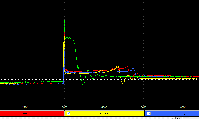The width and height of the screenshot is (199, 119).
Task: Select the yellow 4 цил. label
Action: coord(104,113)
